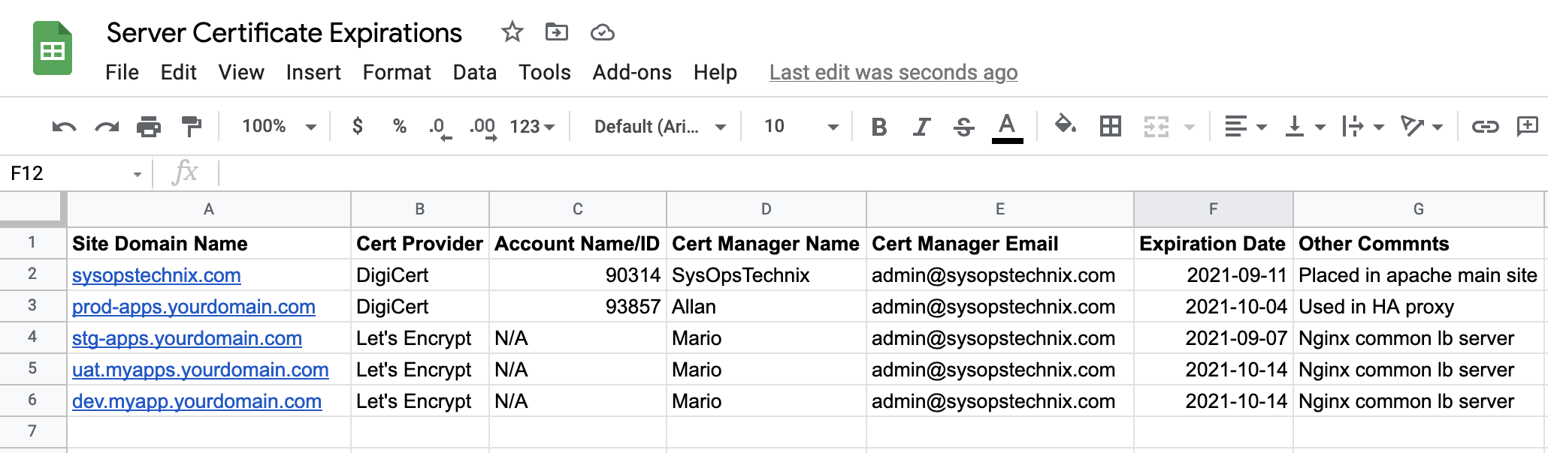
Task: Format as currency with dollar icon
Action: click(358, 126)
